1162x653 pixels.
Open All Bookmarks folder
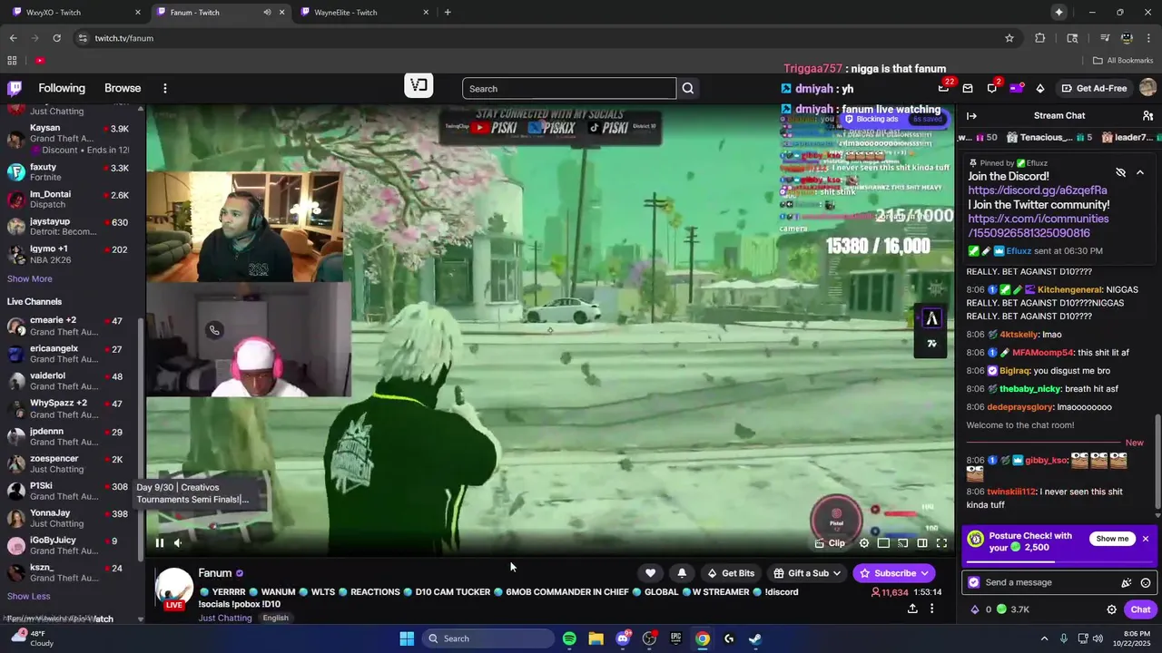(1123, 61)
